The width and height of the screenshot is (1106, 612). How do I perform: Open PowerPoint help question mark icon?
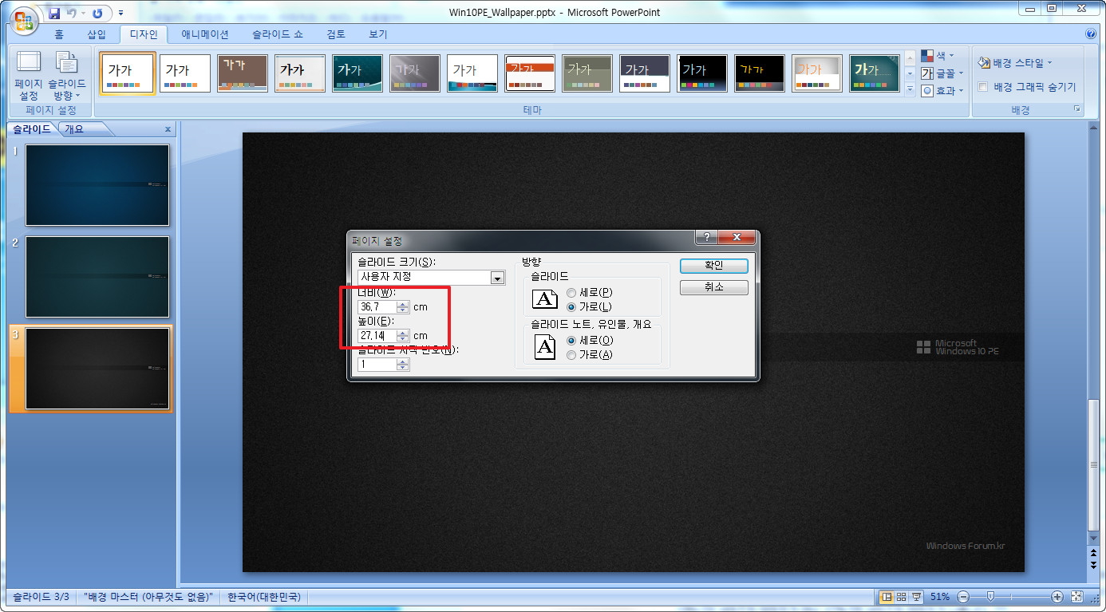click(1091, 34)
